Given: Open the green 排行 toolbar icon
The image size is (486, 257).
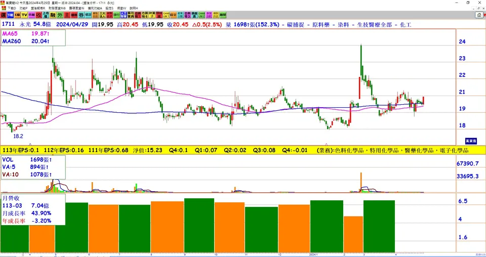Looking at the screenshot, I should [x=116, y=15].
